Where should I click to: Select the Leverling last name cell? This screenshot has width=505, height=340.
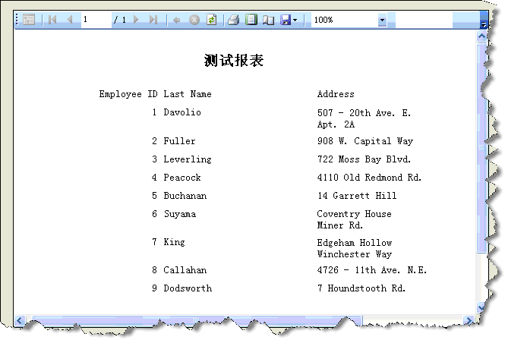point(188,159)
